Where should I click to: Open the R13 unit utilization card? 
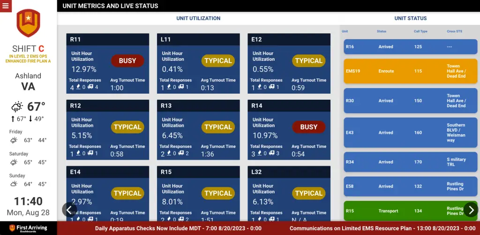click(x=200, y=130)
